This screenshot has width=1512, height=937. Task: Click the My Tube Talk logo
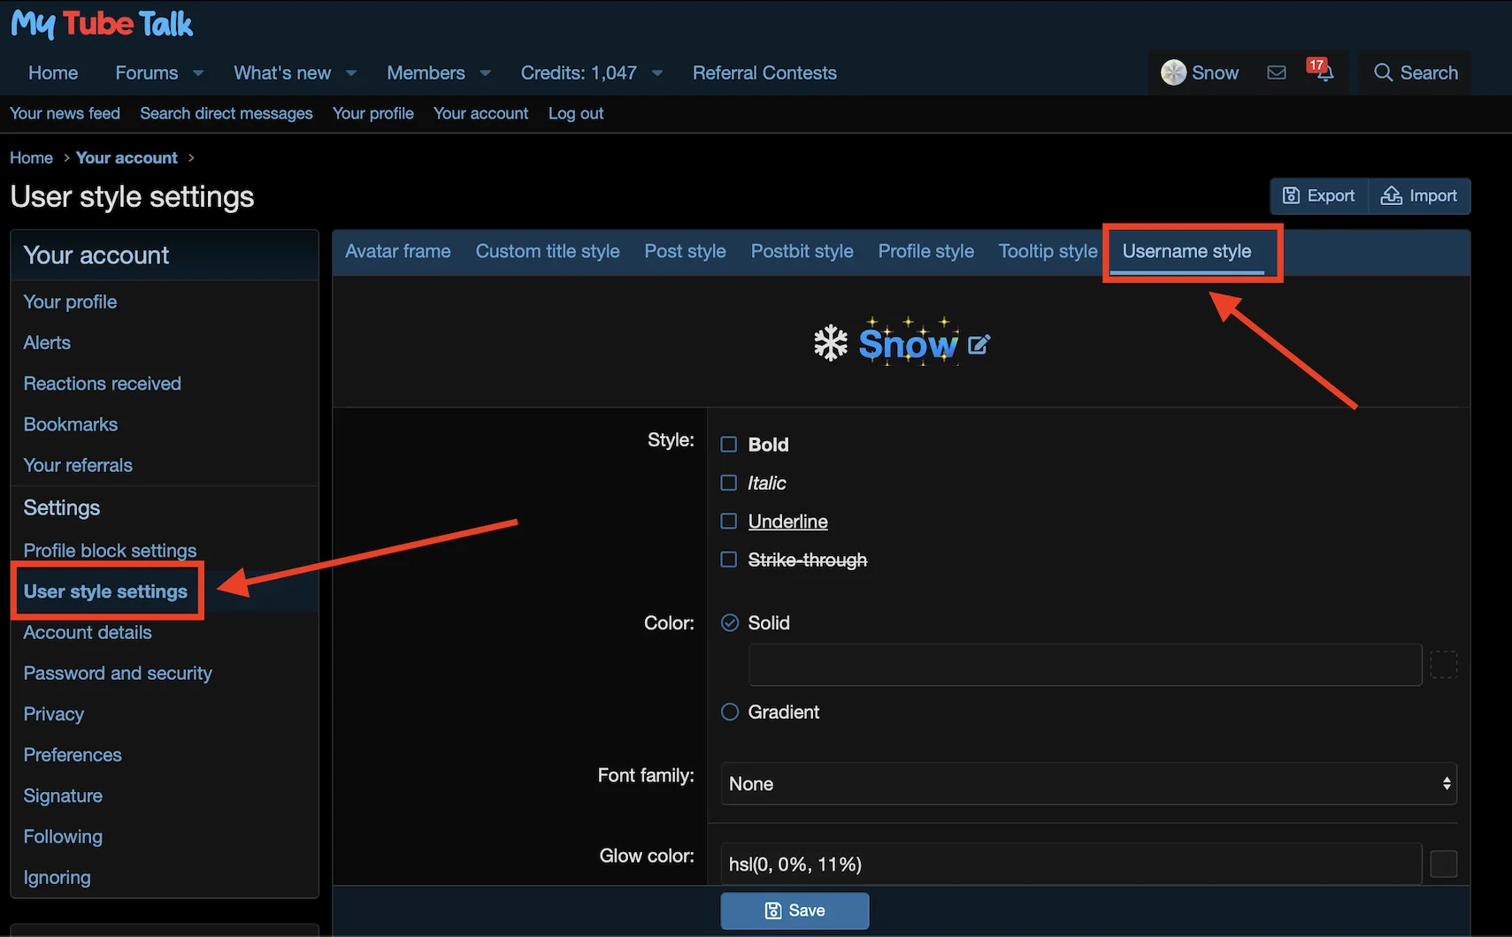[101, 24]
